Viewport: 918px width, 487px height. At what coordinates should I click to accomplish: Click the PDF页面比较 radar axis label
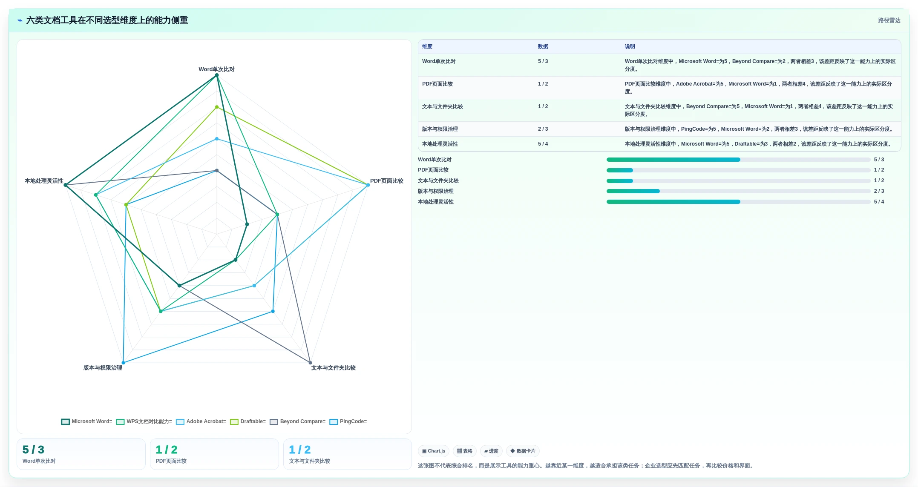point(387,181)
